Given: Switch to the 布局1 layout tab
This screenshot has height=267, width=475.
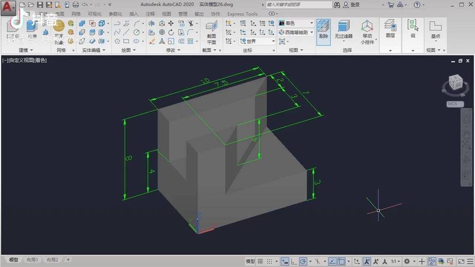Looking at the screenshot, I should (34, 260).
